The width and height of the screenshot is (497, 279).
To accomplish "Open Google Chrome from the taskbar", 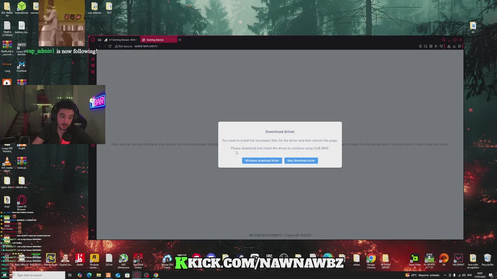I will (x=156, y=275).
